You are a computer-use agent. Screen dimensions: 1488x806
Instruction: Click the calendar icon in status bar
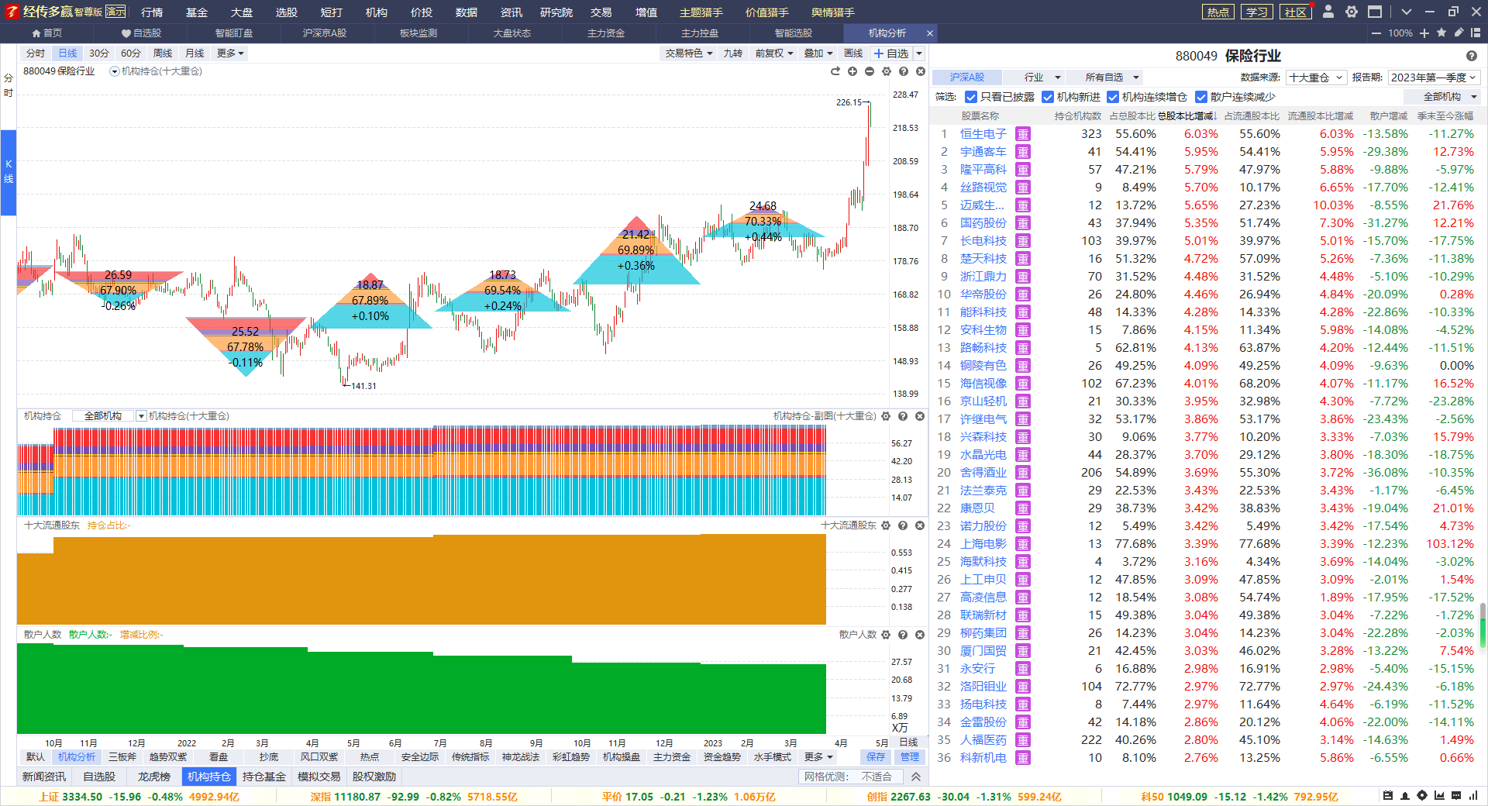click(x=1388, y=796)
